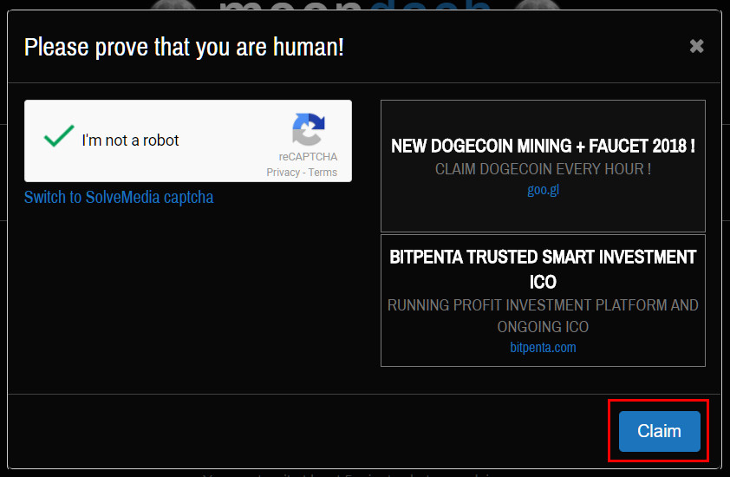
Task: Open the bitpenta.com ad link
Action: tap(543, 347)
